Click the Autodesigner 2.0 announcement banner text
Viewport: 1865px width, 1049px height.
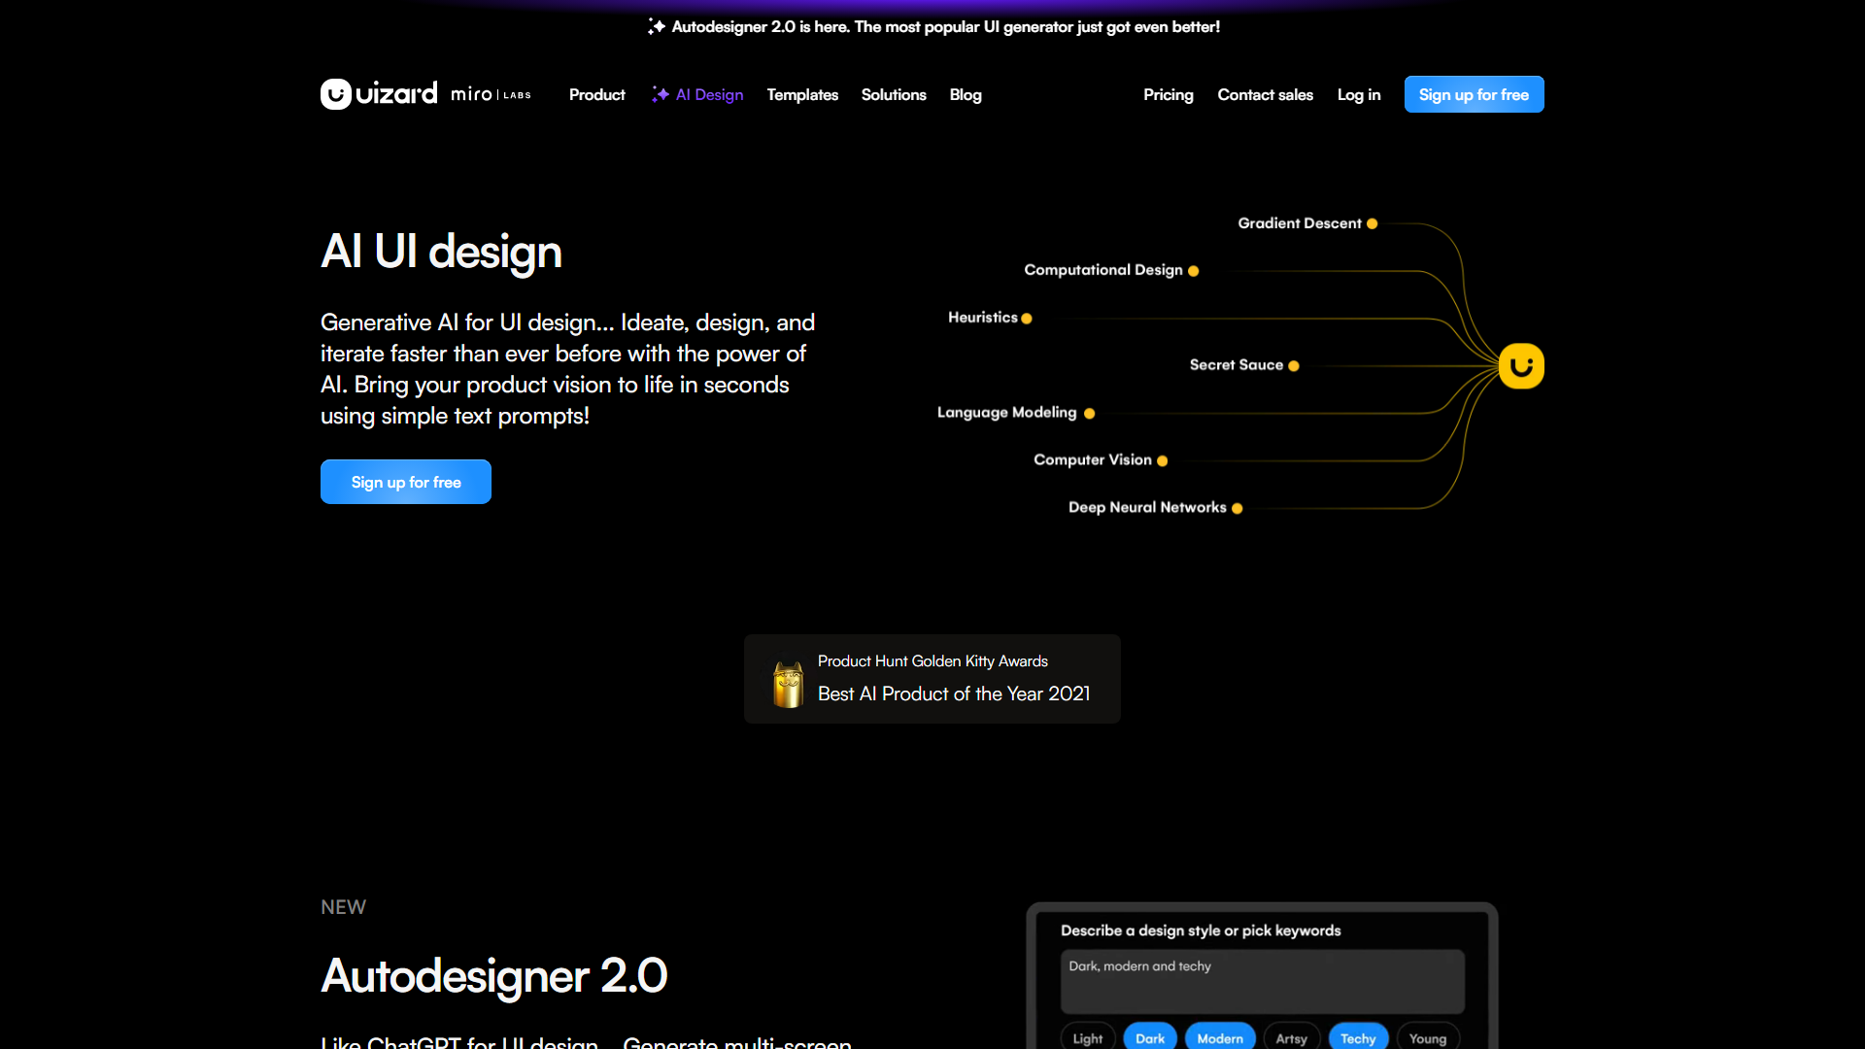[946, 27]
